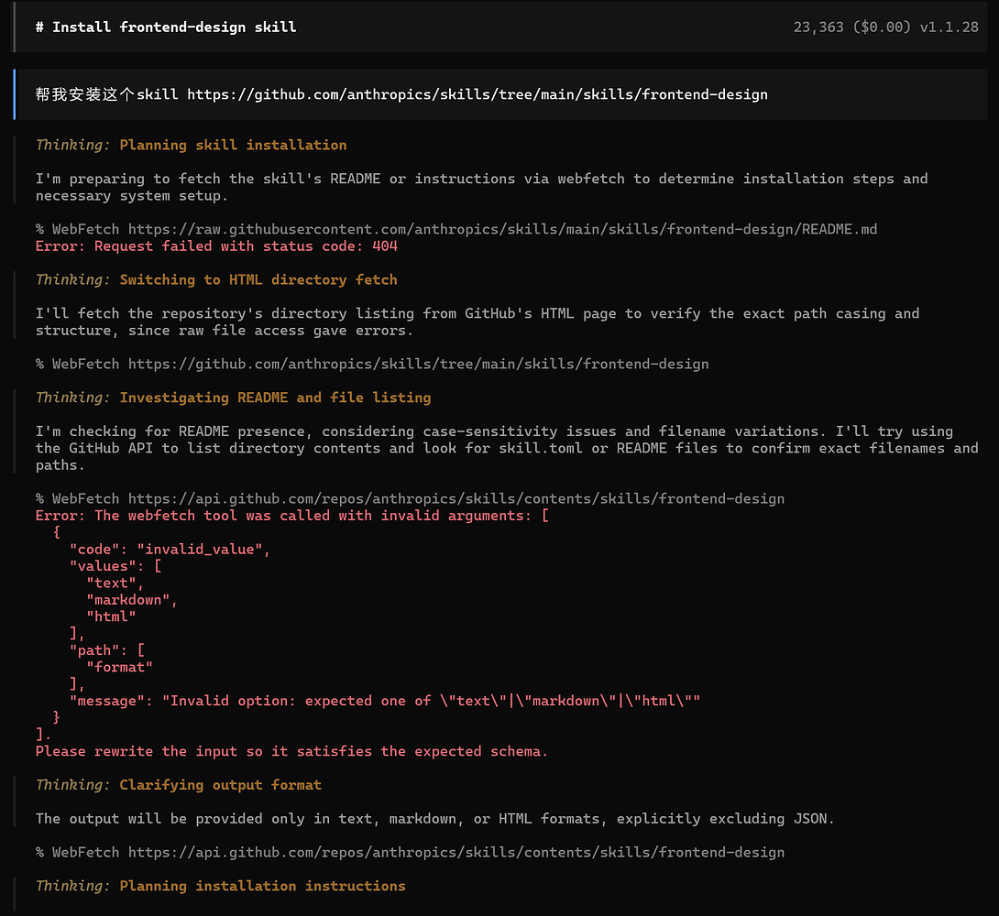
Task: Click the paragraph starting 'I'm preparing to fetch'
Action: click(482, 187)
